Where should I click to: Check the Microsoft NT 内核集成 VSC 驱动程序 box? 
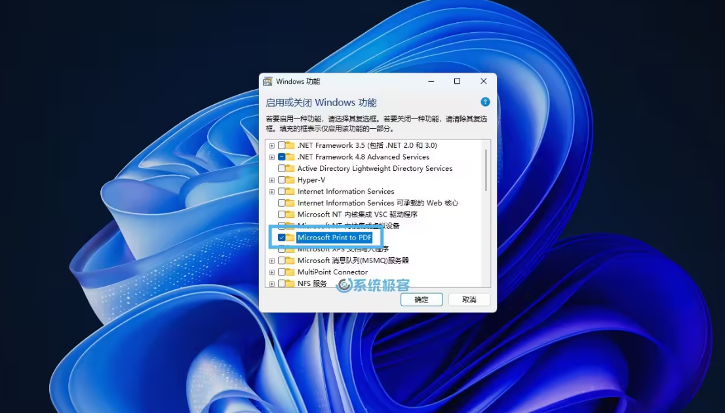tap(281, 215)
